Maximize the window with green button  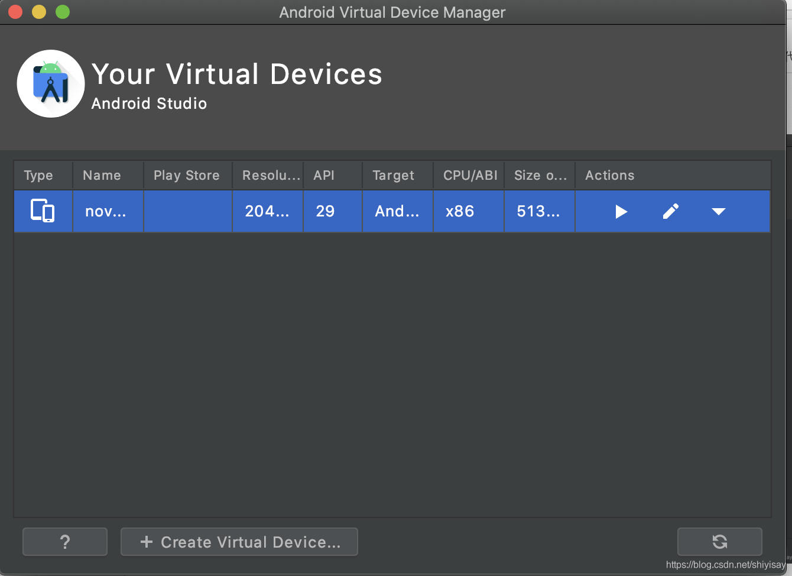click(x=63, y=12)
